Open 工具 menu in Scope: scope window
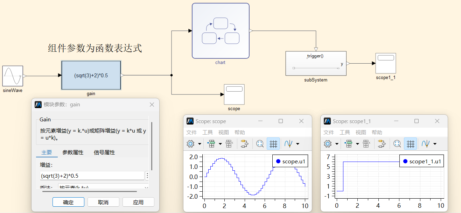Viewport: 461px width, 213px height. coord(208,133)
